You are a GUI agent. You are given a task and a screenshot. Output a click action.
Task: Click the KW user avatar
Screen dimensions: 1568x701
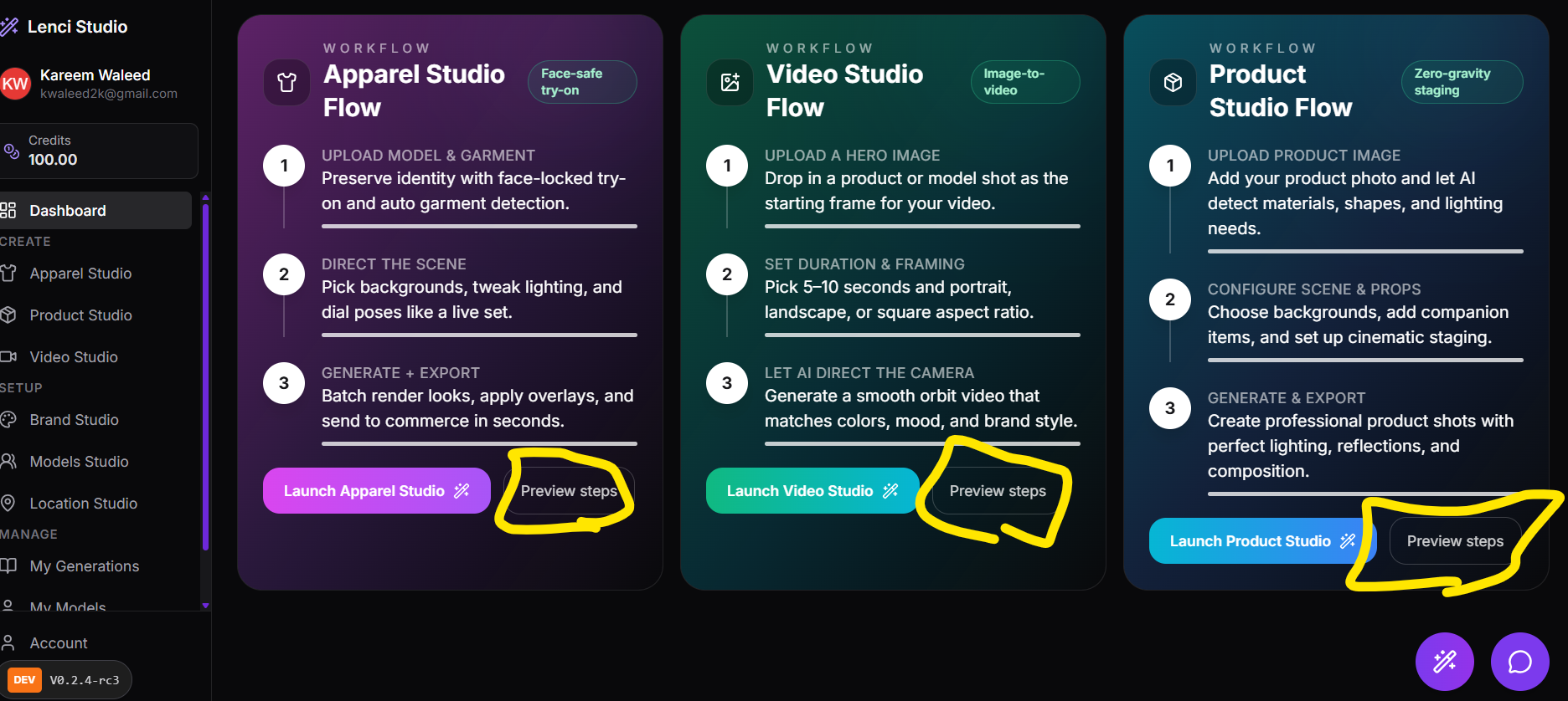coord(15,84)
